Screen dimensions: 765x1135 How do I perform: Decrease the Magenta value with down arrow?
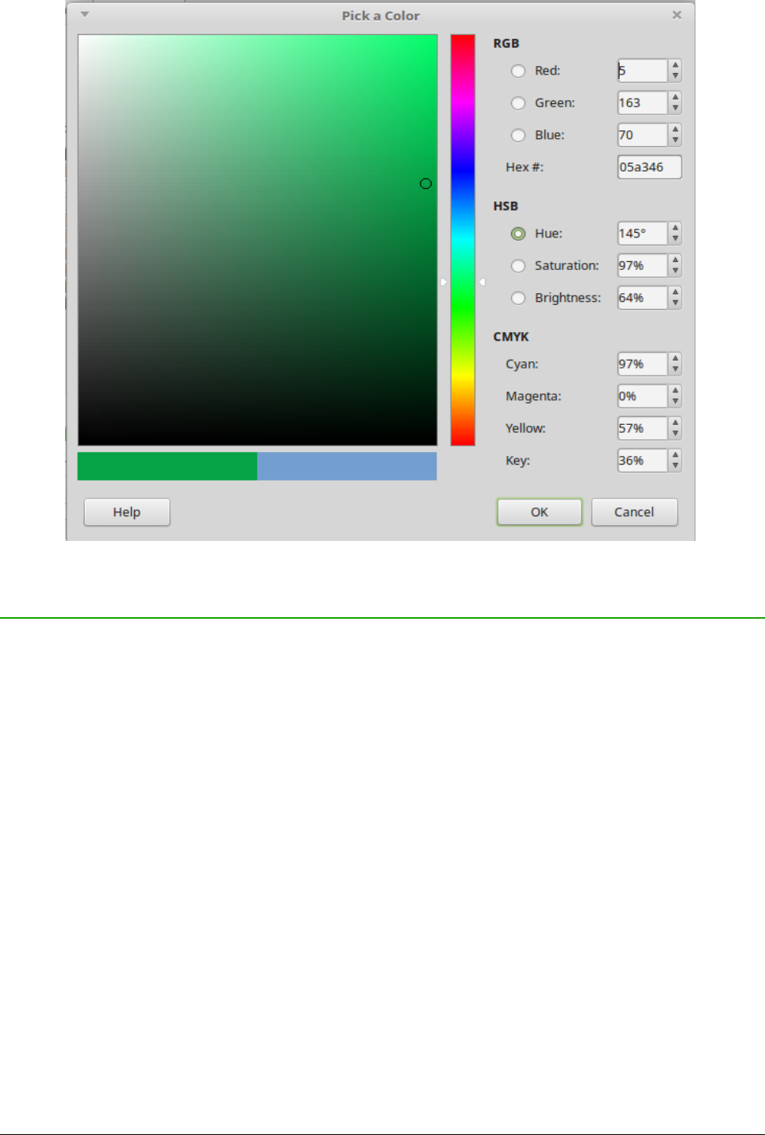[x=675, y=402]
